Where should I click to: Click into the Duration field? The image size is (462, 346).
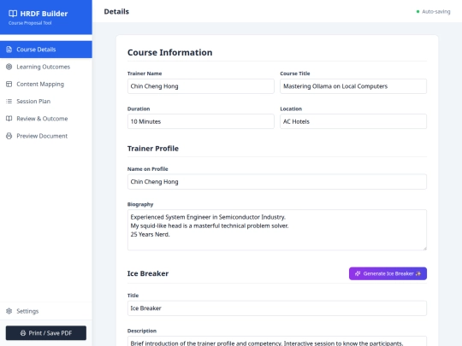[x=201, y=121]
